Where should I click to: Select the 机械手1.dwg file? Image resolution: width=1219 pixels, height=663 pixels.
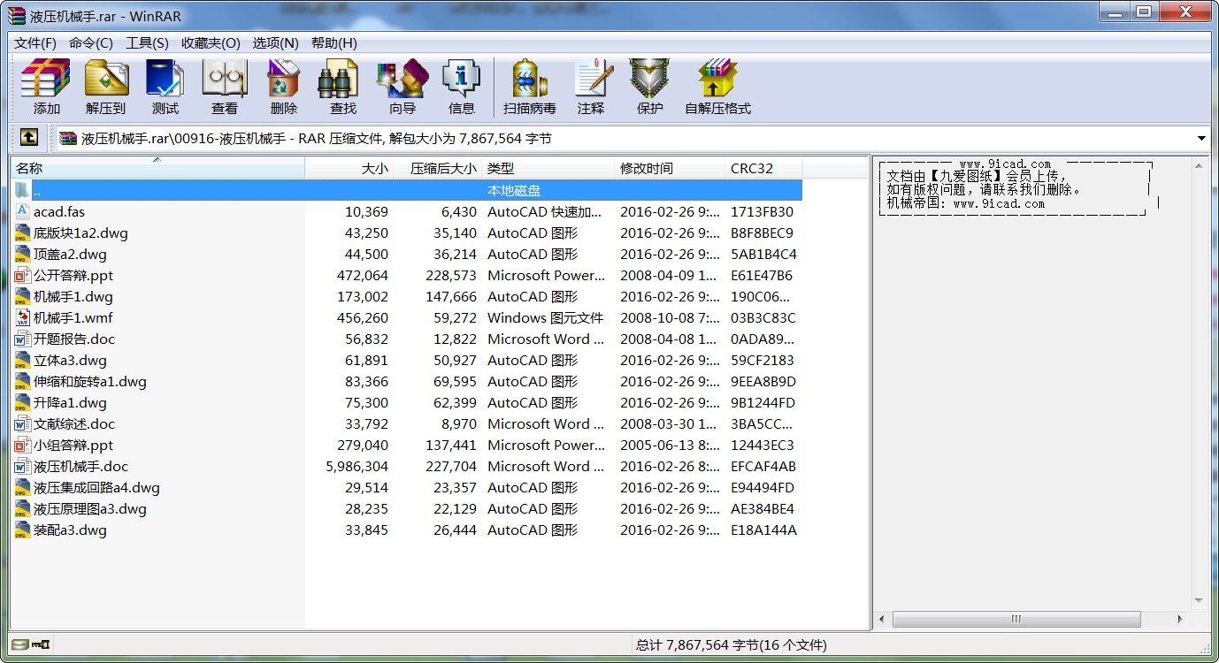point(73,296)
